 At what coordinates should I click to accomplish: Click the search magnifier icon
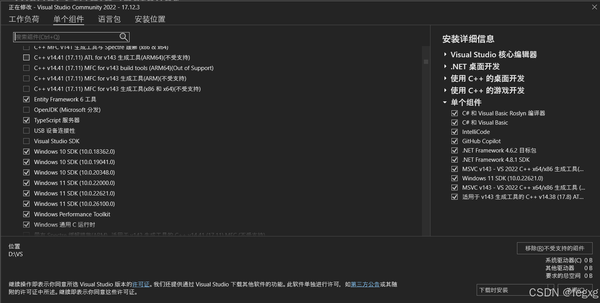124,37
